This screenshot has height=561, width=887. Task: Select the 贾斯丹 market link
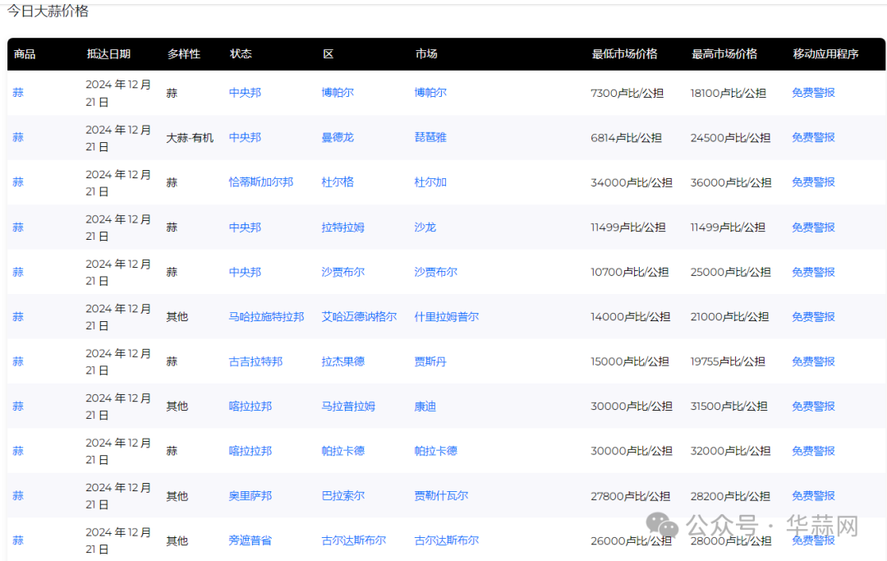coord(430,361)
